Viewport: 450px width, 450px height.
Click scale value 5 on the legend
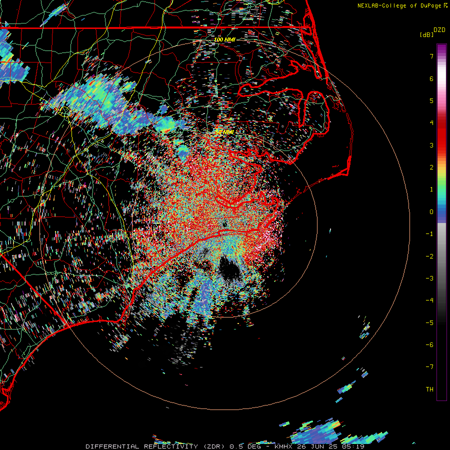pyautogui.click(x=431, y=100)
